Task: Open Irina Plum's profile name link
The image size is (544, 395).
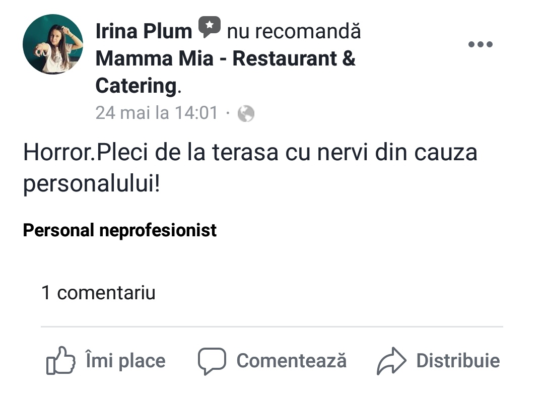Action: [x=144, y=31]
